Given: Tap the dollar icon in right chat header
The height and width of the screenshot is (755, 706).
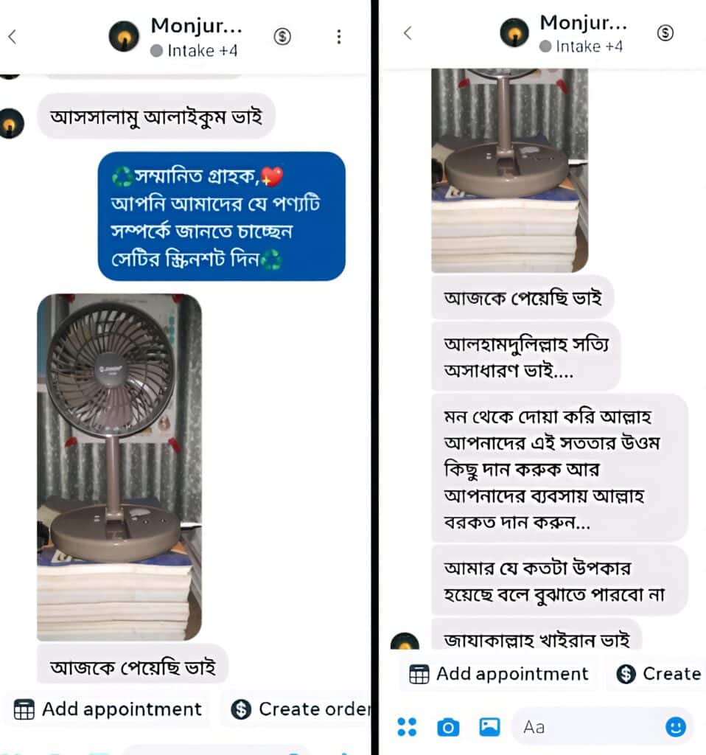Looking at the screenshot, I should [665, 32].
